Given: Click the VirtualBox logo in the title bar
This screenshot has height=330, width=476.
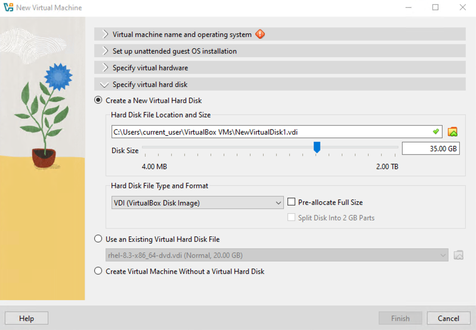Looking at the screenshot, I should pos(8,7).
